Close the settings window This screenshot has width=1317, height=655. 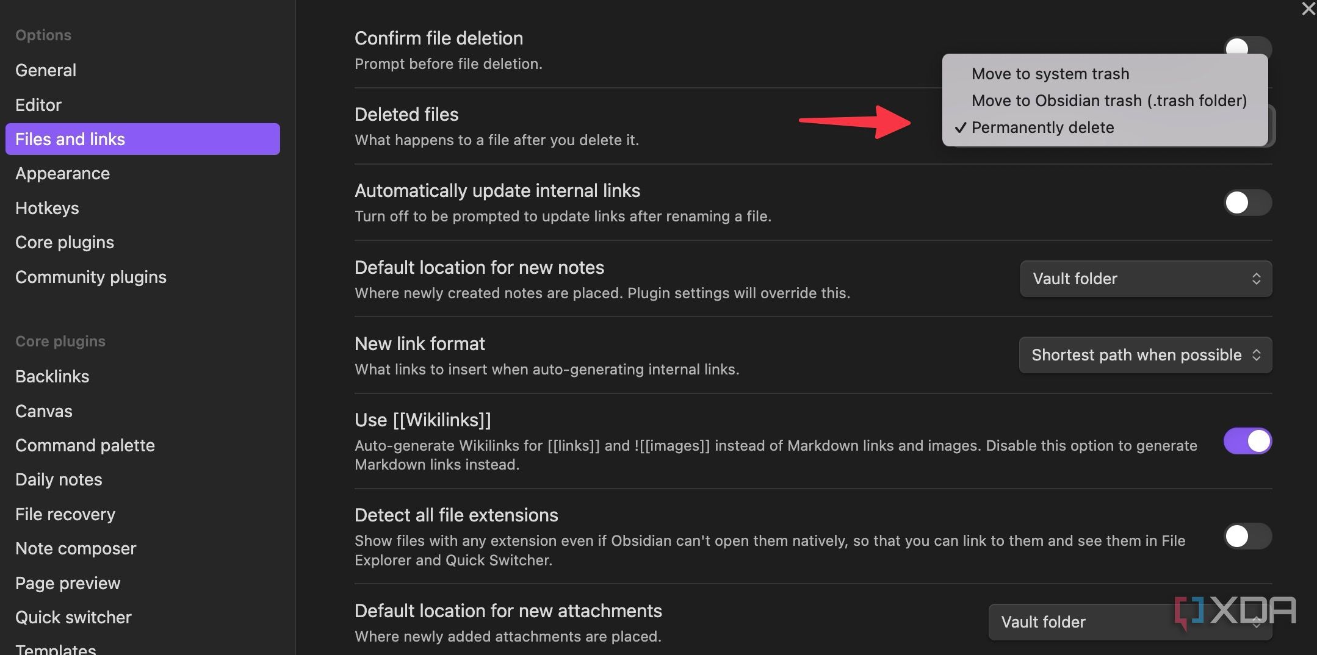(1307, 9)
